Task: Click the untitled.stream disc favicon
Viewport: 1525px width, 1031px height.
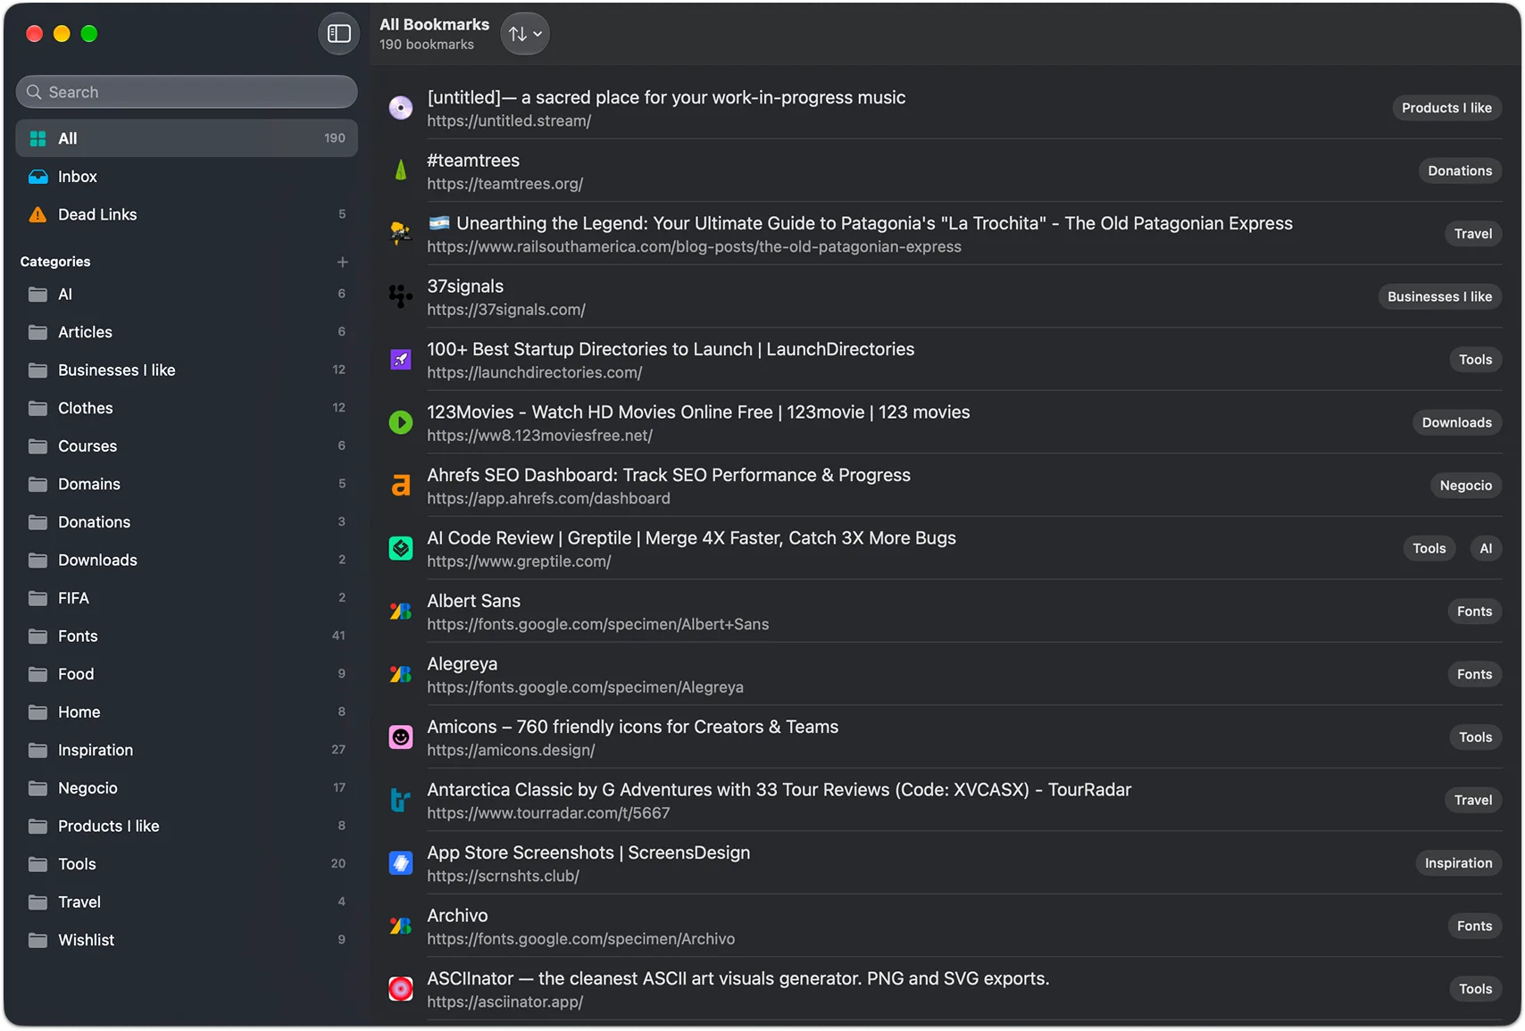Action: (x=401, y=108)
